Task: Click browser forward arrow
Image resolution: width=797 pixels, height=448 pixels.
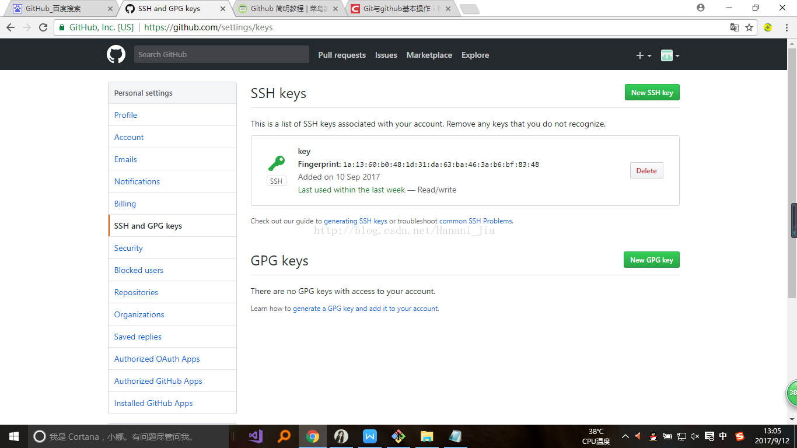Action: tap(26, 27)
